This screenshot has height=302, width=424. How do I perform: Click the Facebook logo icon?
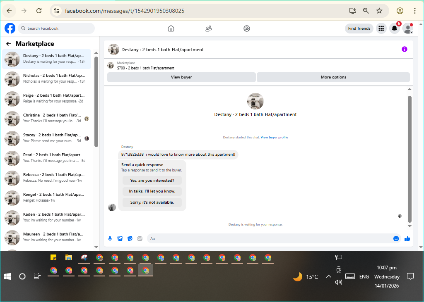[x=10, y=29]
